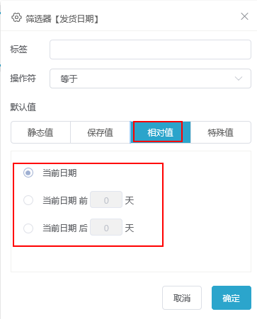Click the days-after number input
The height and width of the screenshot is (319, 257).
click(x=106, y=227)
